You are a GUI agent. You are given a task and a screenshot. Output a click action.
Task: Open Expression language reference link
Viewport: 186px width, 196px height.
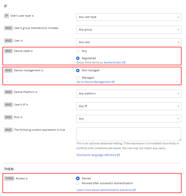[x=96, y=155]
